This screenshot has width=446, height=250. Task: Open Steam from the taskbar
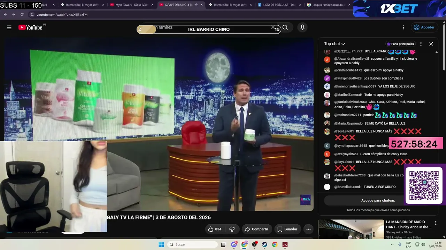coord(264,244)
